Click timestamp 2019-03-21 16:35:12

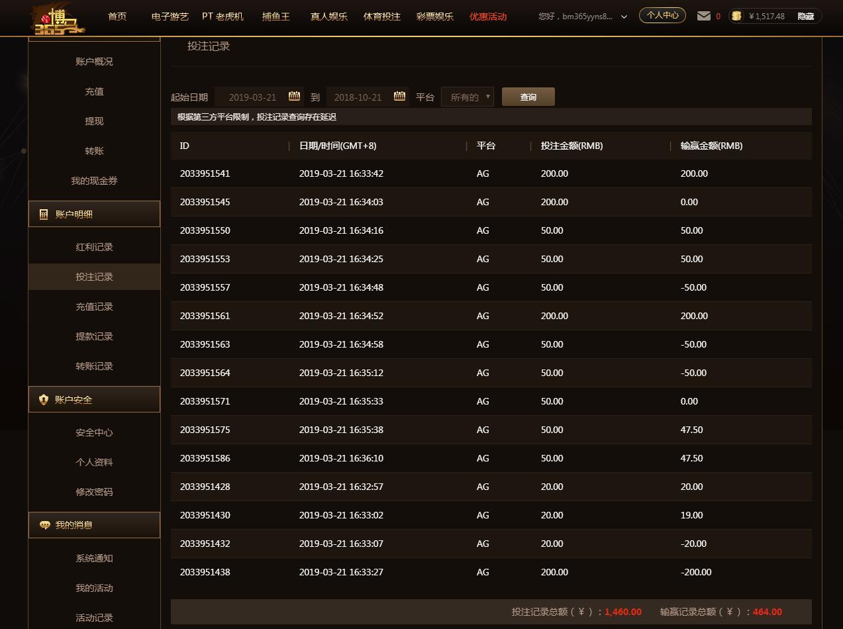341,373
